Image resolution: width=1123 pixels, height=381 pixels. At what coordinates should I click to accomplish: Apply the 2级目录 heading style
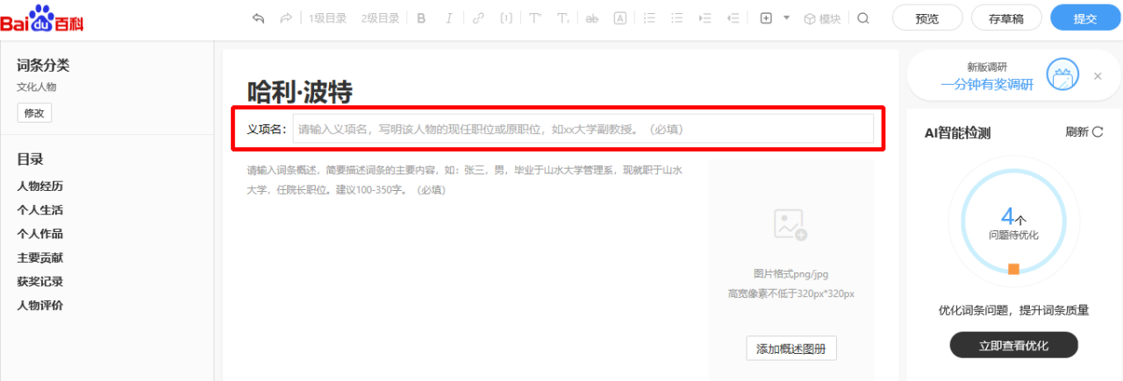(380, 18)
